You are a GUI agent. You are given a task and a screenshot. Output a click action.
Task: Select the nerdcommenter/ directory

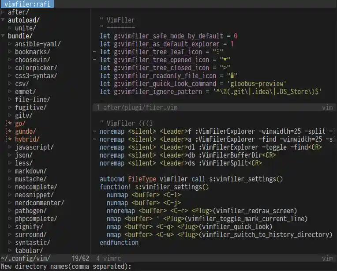point(40,203)
